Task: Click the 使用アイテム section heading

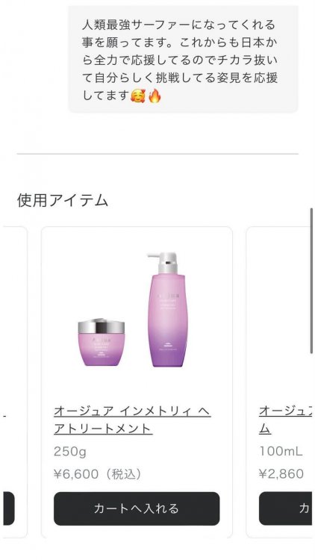Action: [x=63, y=200]
